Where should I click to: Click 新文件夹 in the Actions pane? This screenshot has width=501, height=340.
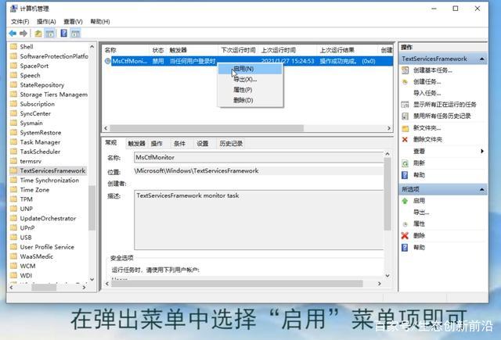click(x=426, y=127)
